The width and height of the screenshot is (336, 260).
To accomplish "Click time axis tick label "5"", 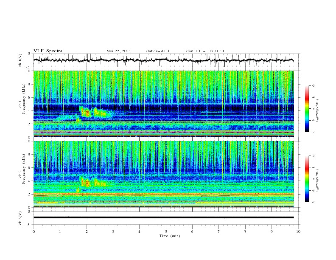I will click(x=166, y=232).
